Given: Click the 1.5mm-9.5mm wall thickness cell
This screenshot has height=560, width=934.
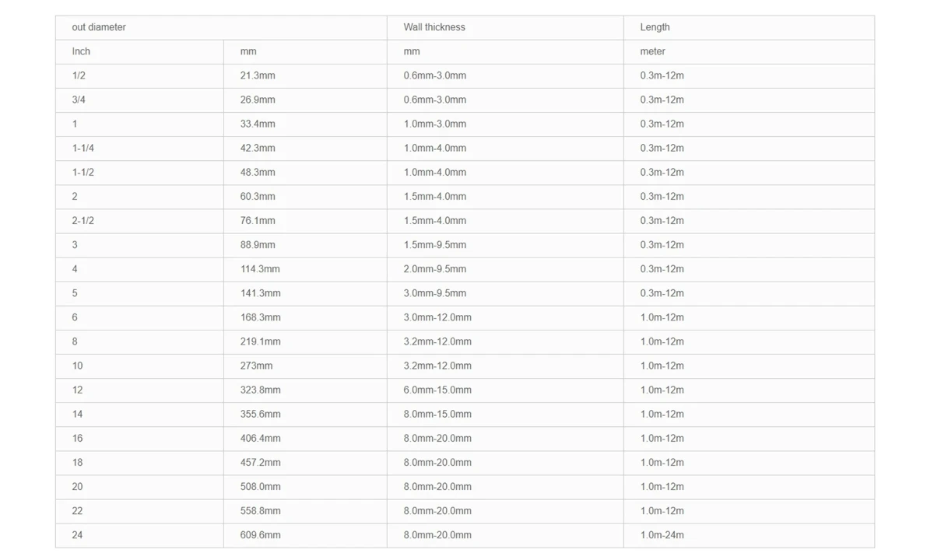Looking at the screenshot, I should pos(505,244).
